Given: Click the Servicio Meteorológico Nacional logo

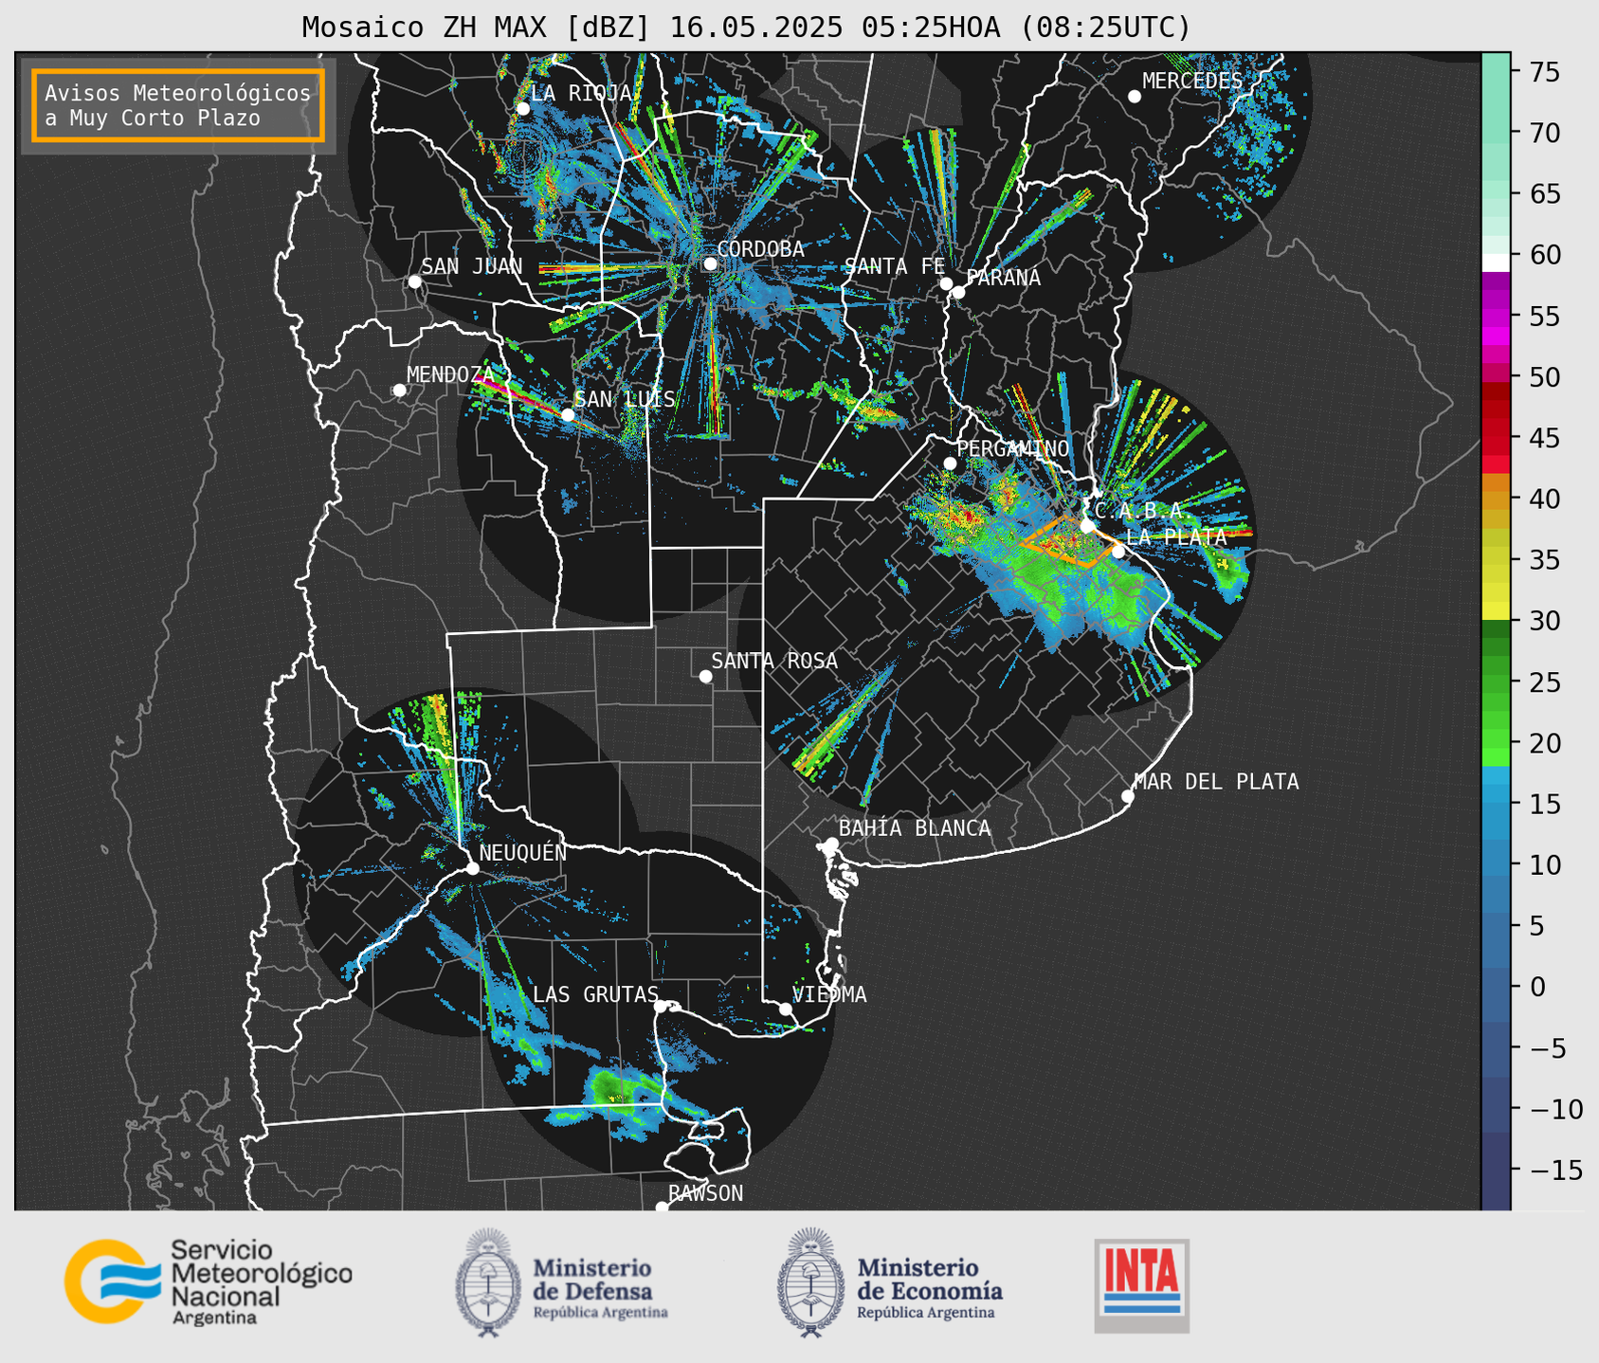Looking at the screenshot, I should [209, 1281].
